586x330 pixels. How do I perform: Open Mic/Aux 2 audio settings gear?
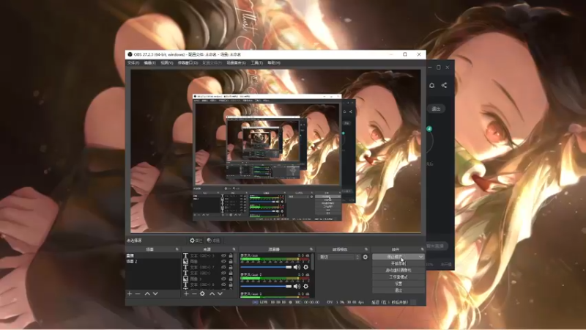coord(305,286)
